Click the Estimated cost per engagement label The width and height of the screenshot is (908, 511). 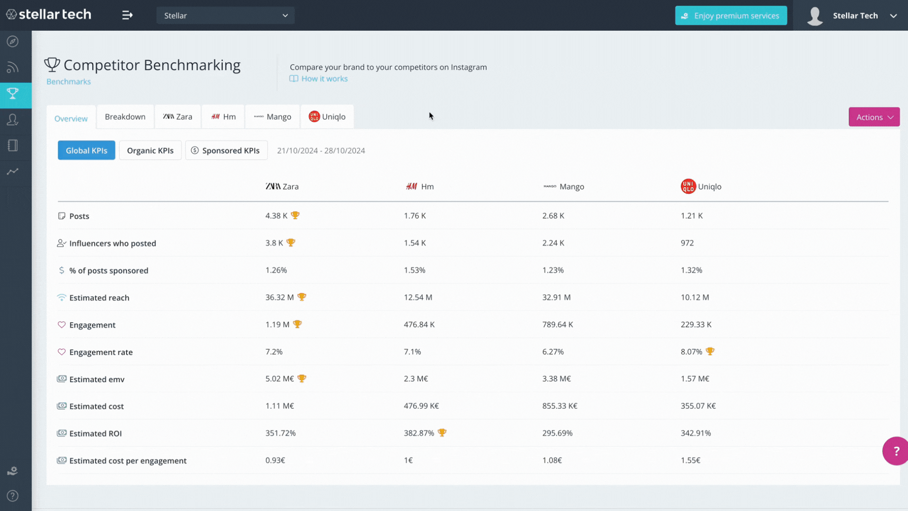[128, 461]
